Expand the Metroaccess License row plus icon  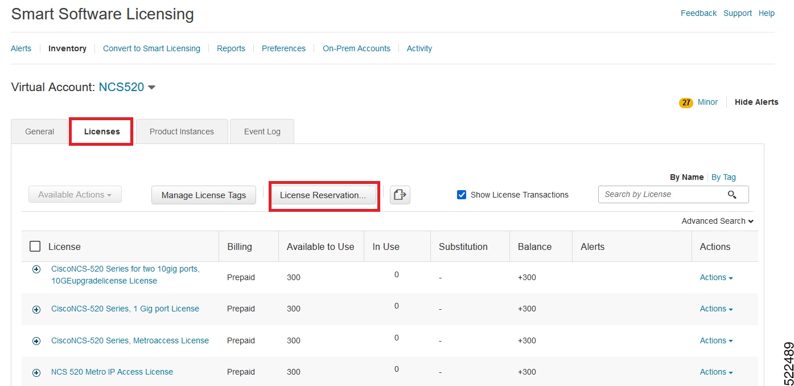click(36, 341)
